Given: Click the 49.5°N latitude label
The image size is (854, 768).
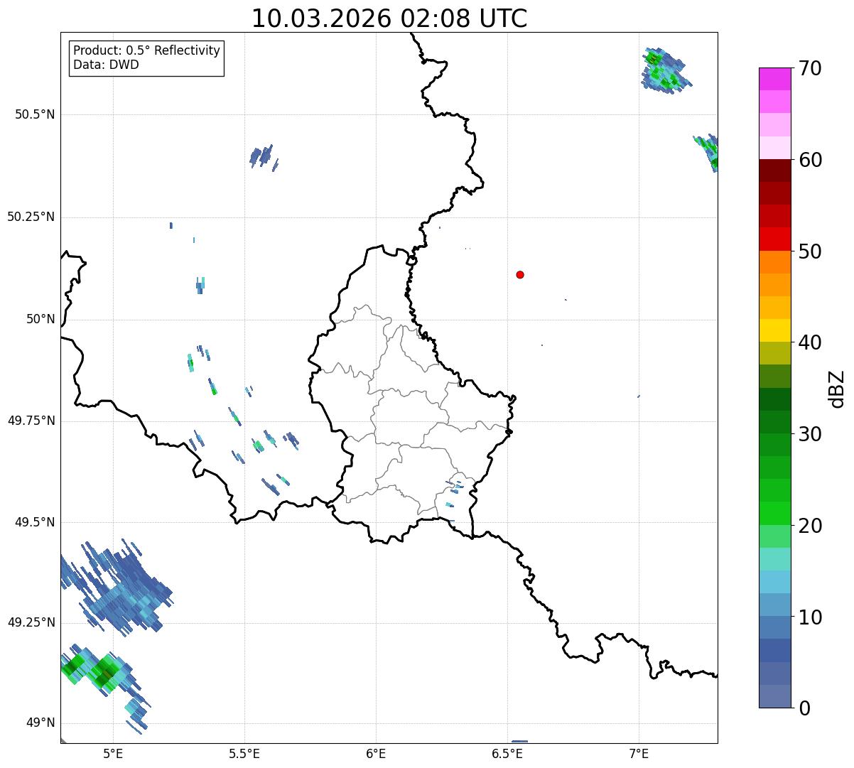Looking at the screenshot, I should pyautogui.click(x=35, y=522).
